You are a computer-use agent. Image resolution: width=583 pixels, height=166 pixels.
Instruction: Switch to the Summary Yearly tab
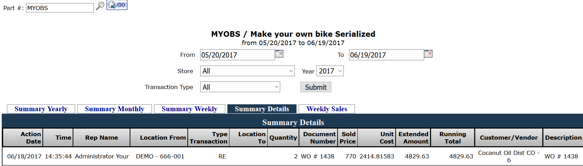(41, 109)
